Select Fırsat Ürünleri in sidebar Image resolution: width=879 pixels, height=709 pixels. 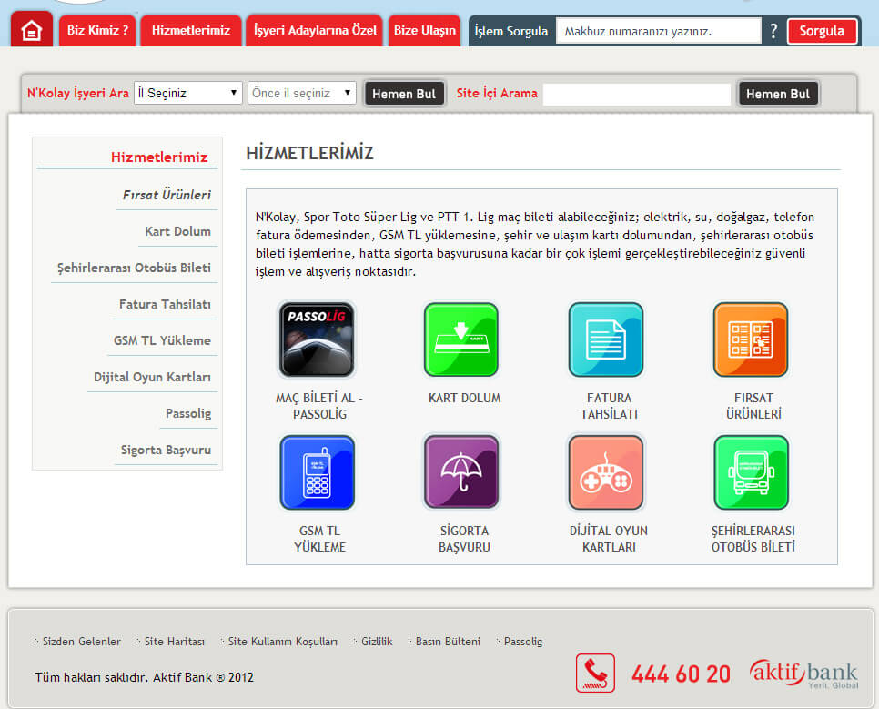coord(167,195)
